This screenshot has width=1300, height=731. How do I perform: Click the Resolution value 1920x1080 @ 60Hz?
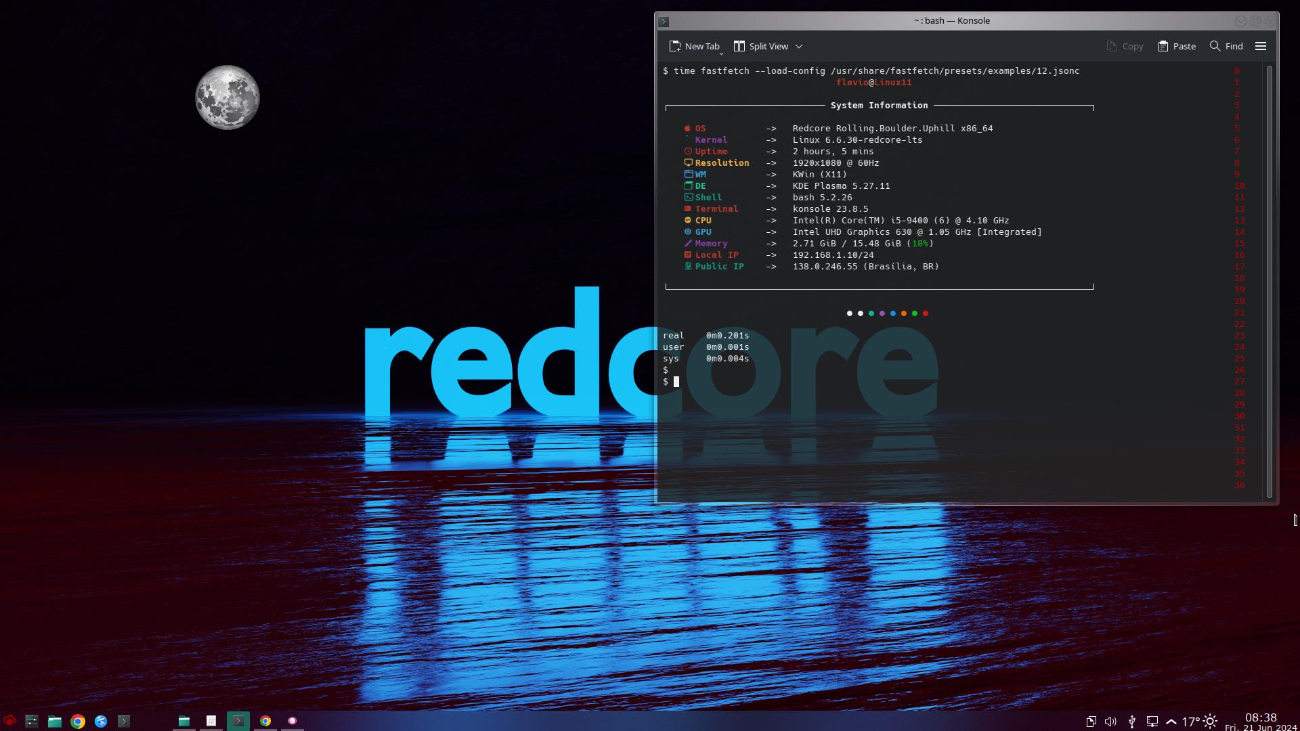click(836, 163)
